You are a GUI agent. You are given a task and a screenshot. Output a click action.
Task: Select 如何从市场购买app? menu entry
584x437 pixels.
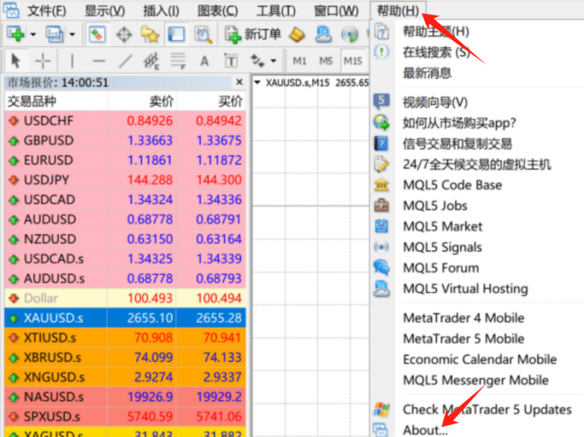pyautogui.click(x=459, y=123)
